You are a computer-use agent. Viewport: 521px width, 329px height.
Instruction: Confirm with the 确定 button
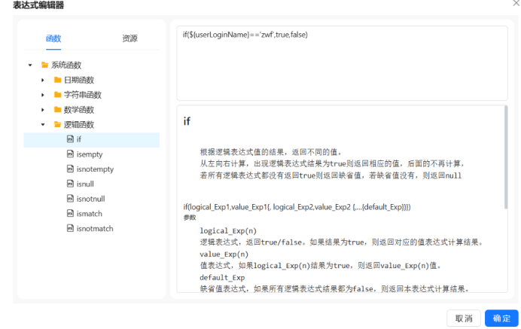501,318
